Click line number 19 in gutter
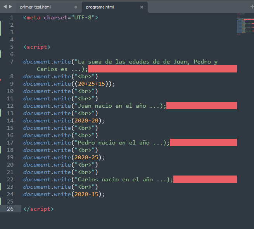 10,157
